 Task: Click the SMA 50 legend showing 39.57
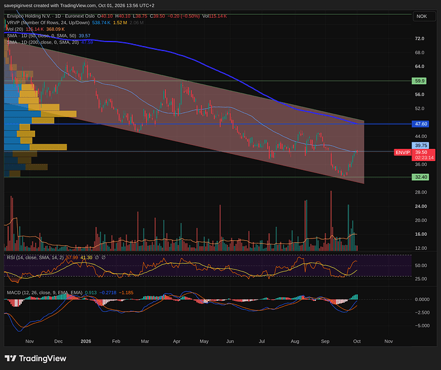pyautogui.click(x=49, y=36)
